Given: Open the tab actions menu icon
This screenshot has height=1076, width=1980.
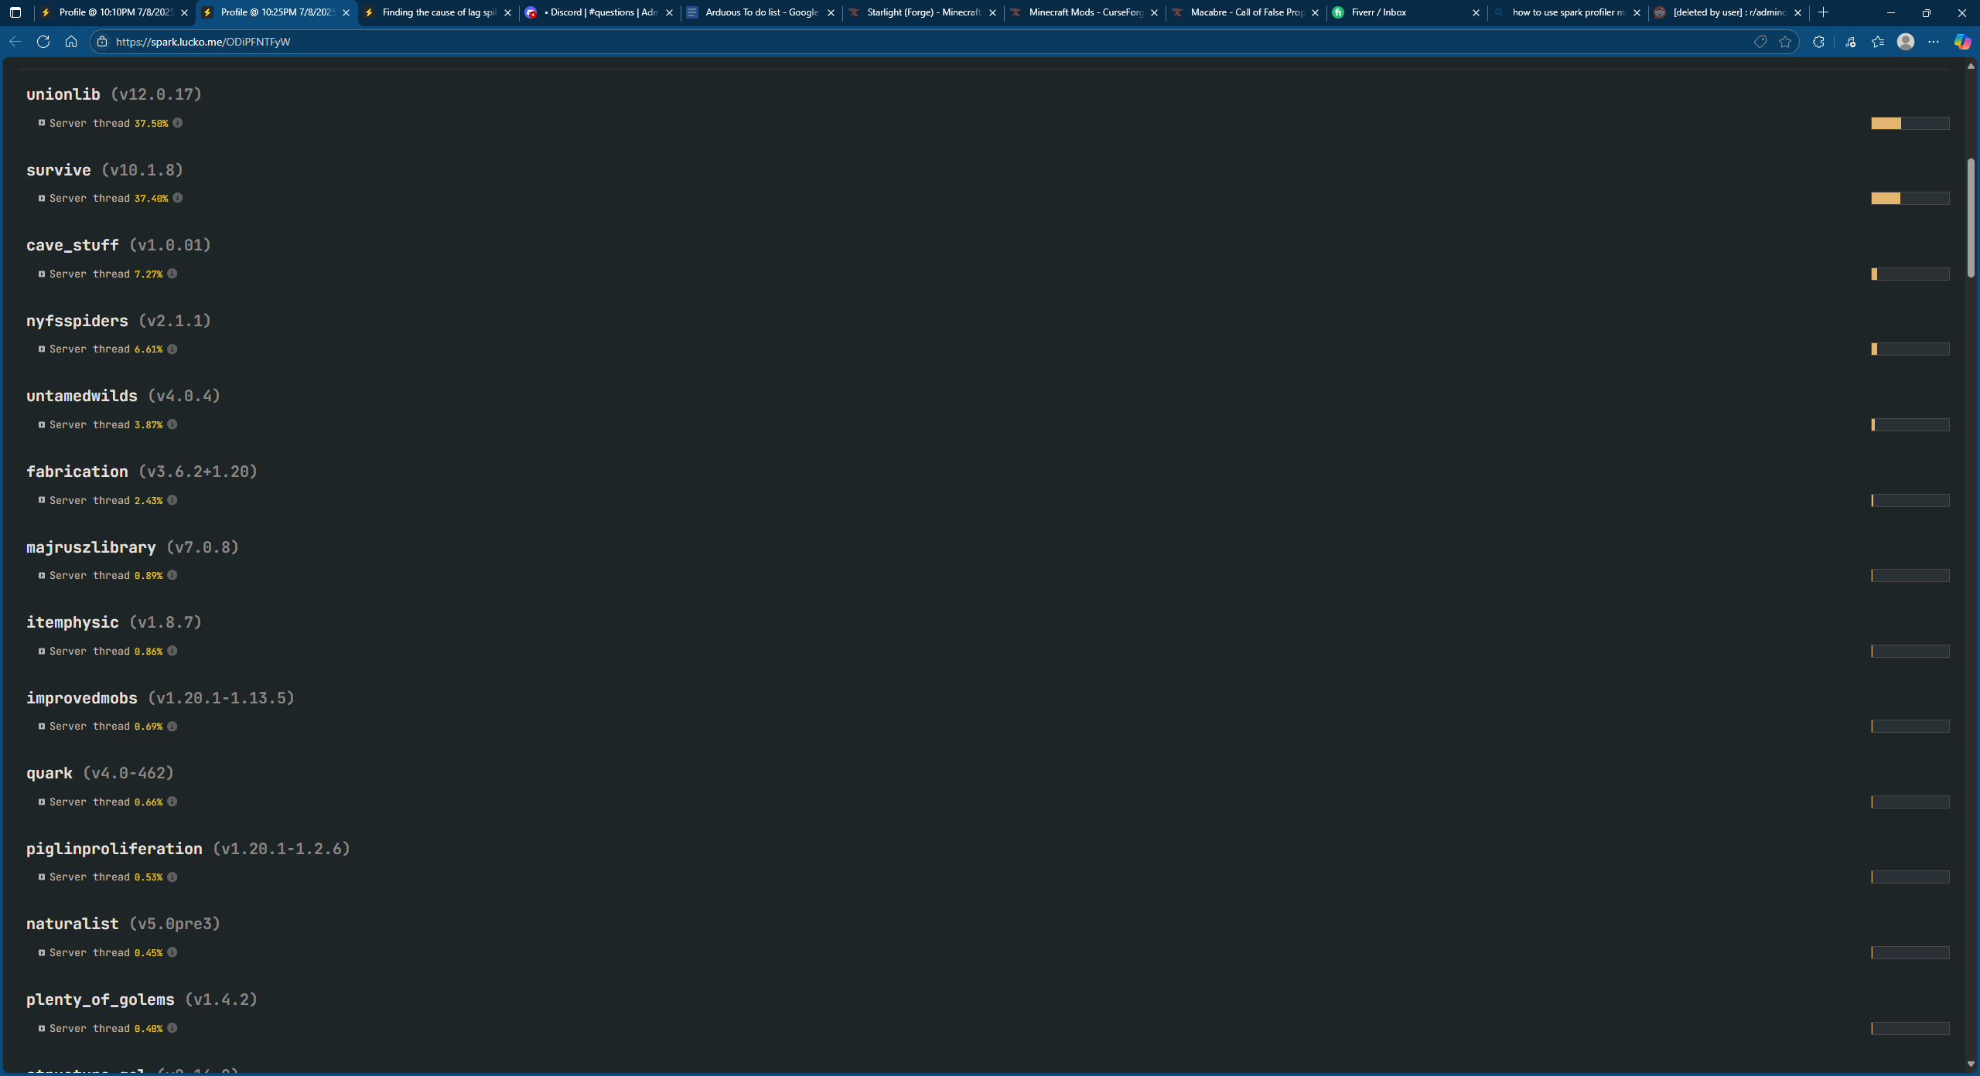Looking at the screenshot, I should click(15, 12).
